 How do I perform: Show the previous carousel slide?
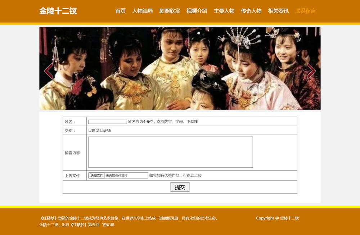pyautogui.click(x=49, y=71)
